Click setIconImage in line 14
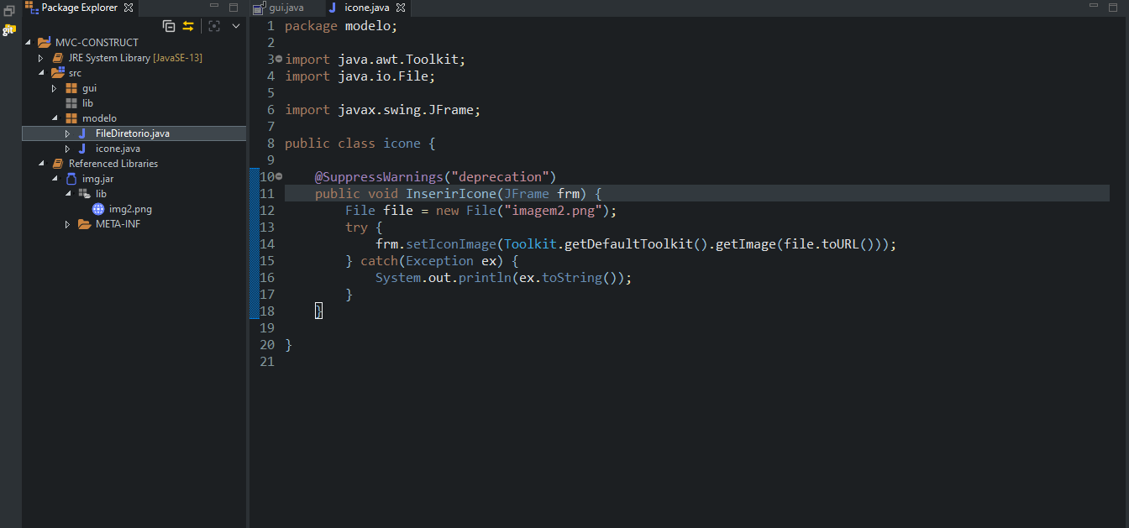The image size is (1129, 528). pyautogui.click(x=451, y=244)
